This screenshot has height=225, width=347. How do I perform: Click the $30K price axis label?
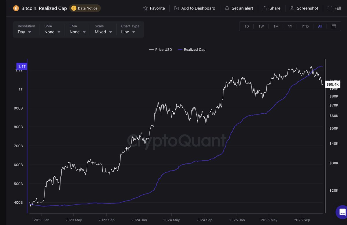[x=334, y=163]
